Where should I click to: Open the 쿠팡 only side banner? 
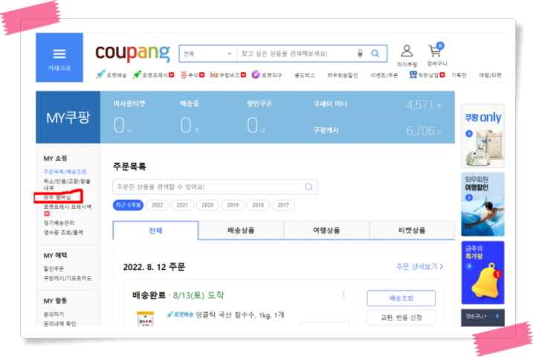(482, 136)
